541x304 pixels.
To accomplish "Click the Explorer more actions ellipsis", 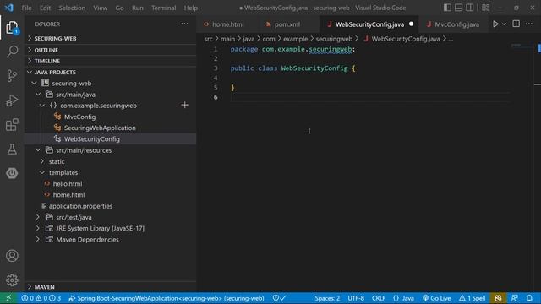I will coord(184,24).
